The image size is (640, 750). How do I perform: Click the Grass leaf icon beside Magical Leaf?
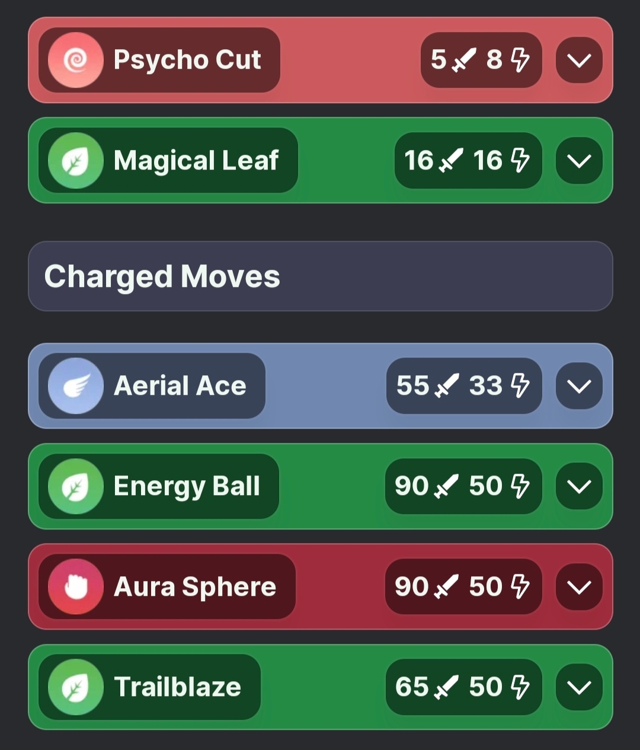[76, 160]
